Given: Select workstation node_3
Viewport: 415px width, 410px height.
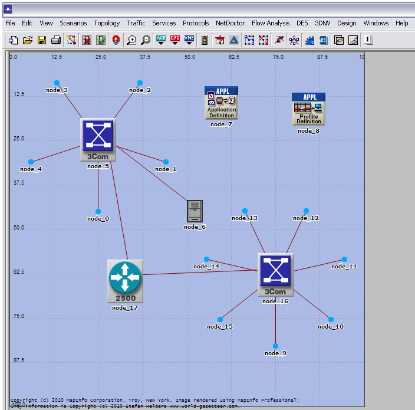Looking at the screenshot, I should [x=57, y=83].
